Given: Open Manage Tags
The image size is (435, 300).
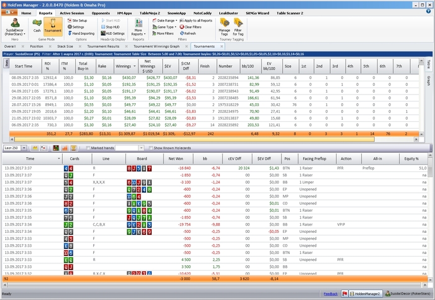Looking at the screenshot, I should click(x=224, y=27).
